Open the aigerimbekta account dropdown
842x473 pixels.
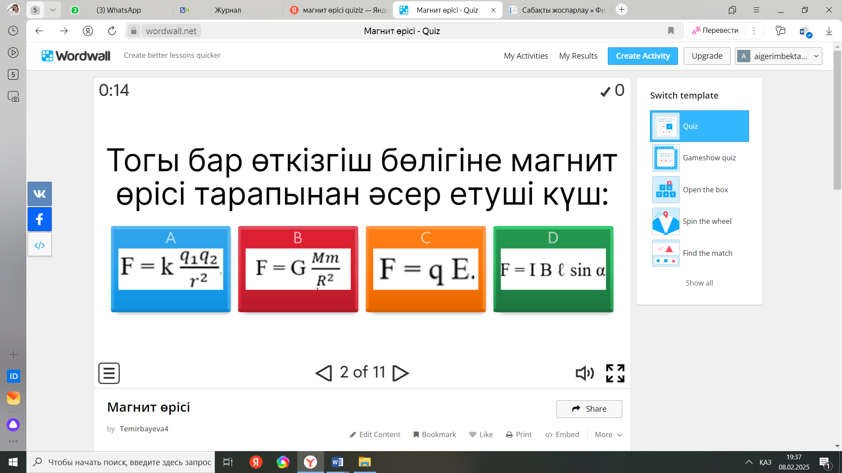pos(778,56)
